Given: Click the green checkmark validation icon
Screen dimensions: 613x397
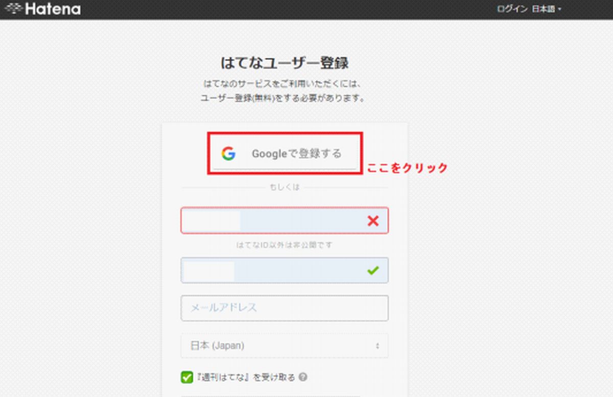Looking at the screenshot, I should tap(373, 271).
